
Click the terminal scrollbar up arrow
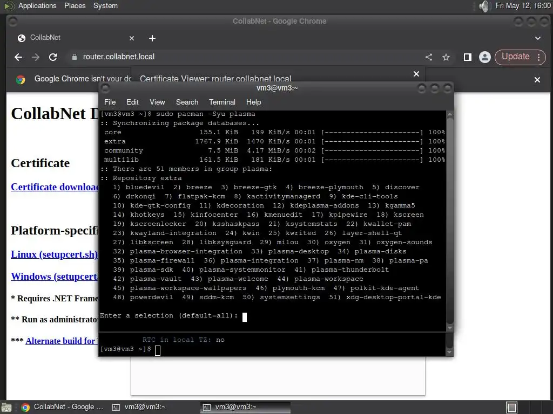pos(450,114)
